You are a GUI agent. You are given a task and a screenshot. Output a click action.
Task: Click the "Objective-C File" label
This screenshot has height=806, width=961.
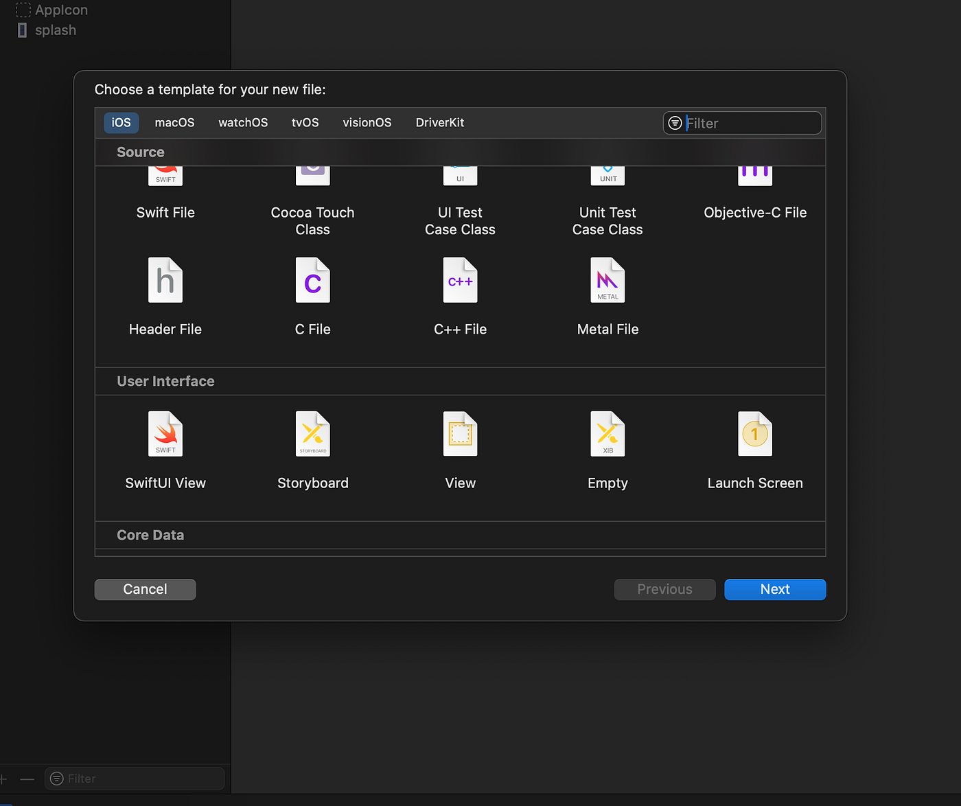tap(755, 213)
